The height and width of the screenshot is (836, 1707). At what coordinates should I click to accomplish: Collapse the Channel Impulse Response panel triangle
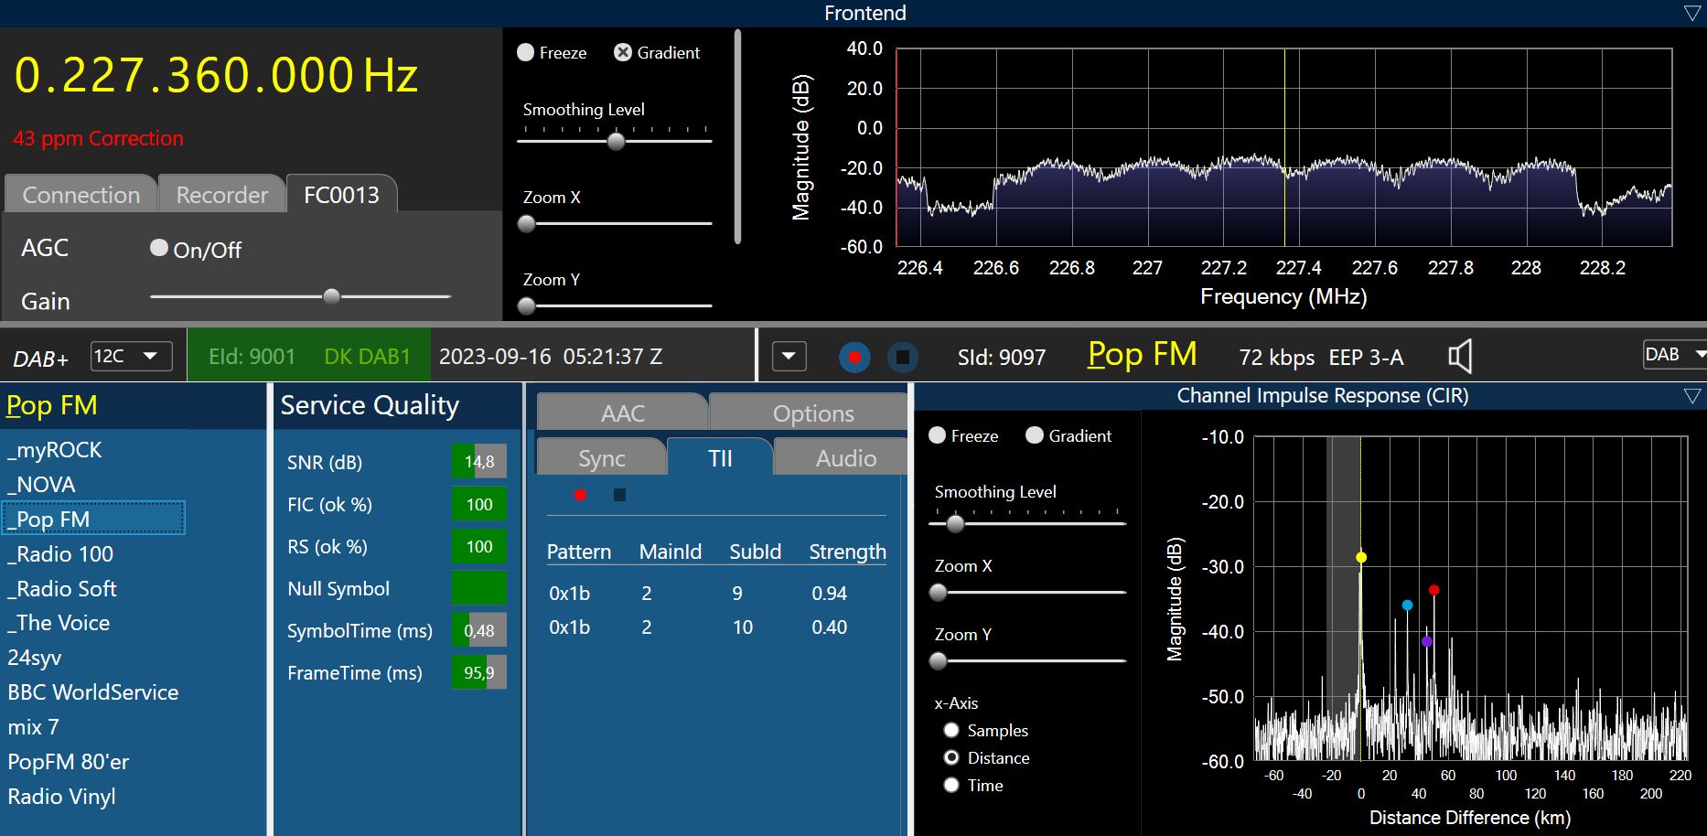1691,396
